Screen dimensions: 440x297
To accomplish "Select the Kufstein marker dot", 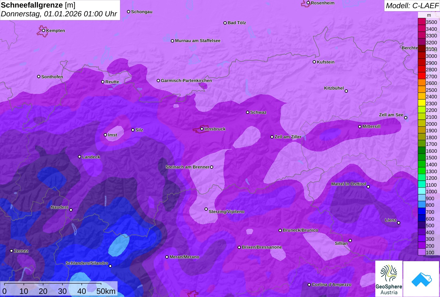I will (314, 62).
